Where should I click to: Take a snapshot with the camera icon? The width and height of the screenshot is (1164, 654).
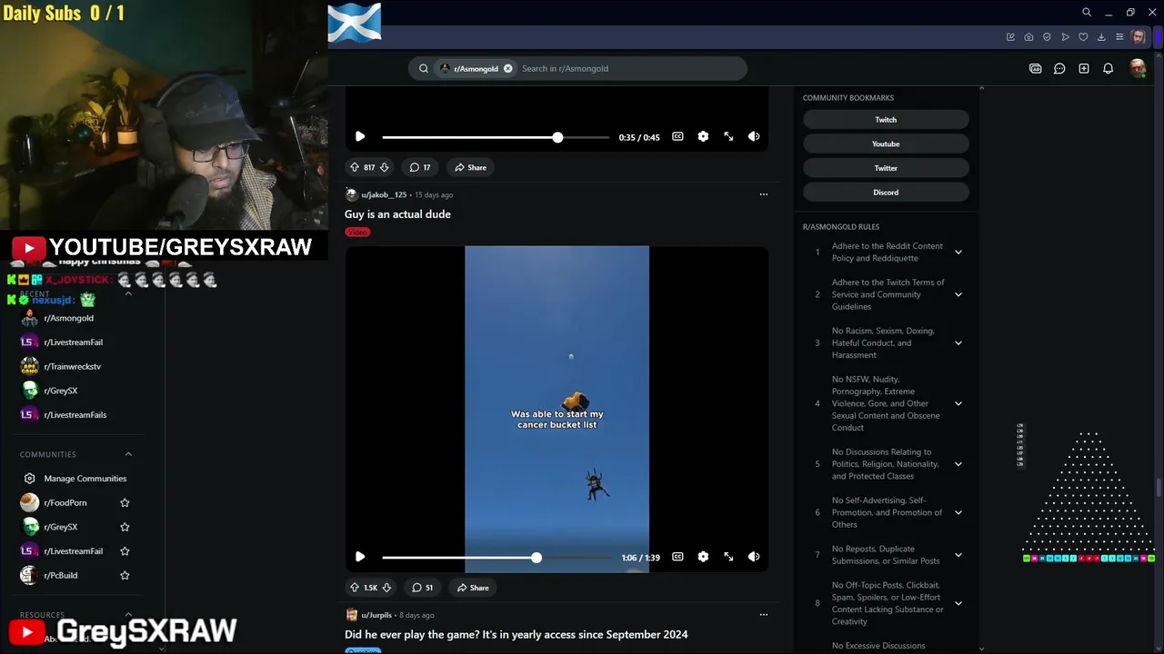point(1029,37)
